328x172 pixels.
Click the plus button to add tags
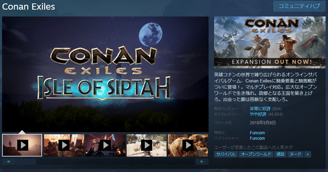308,154
